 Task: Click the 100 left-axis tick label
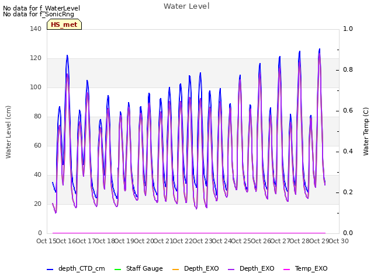tap(36, 87)
